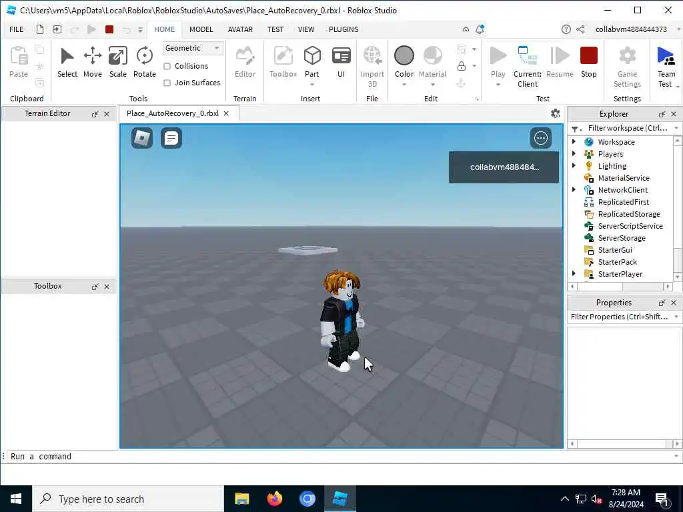Click the gray Color swatch circle
The width and height of the screenshot is (683, 512).
click(x=404, y=56)
